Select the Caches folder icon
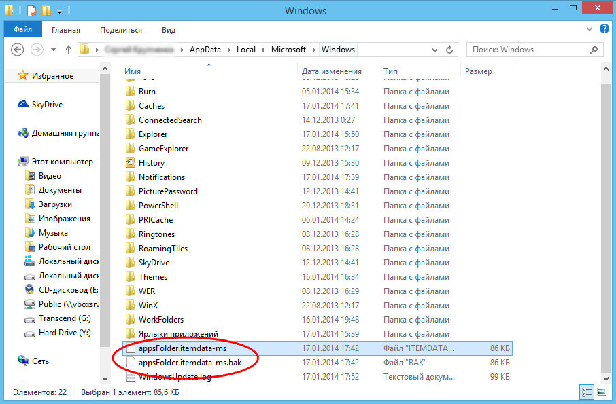 point(131,105)
